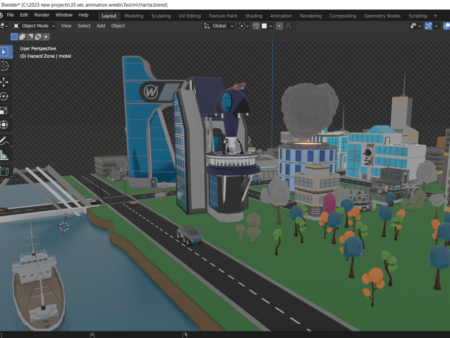Viewport: 450px width, 338px height.
Task: Select the Move tool in the toolbar
Action: pyautogui.click(x=6, y=82)
